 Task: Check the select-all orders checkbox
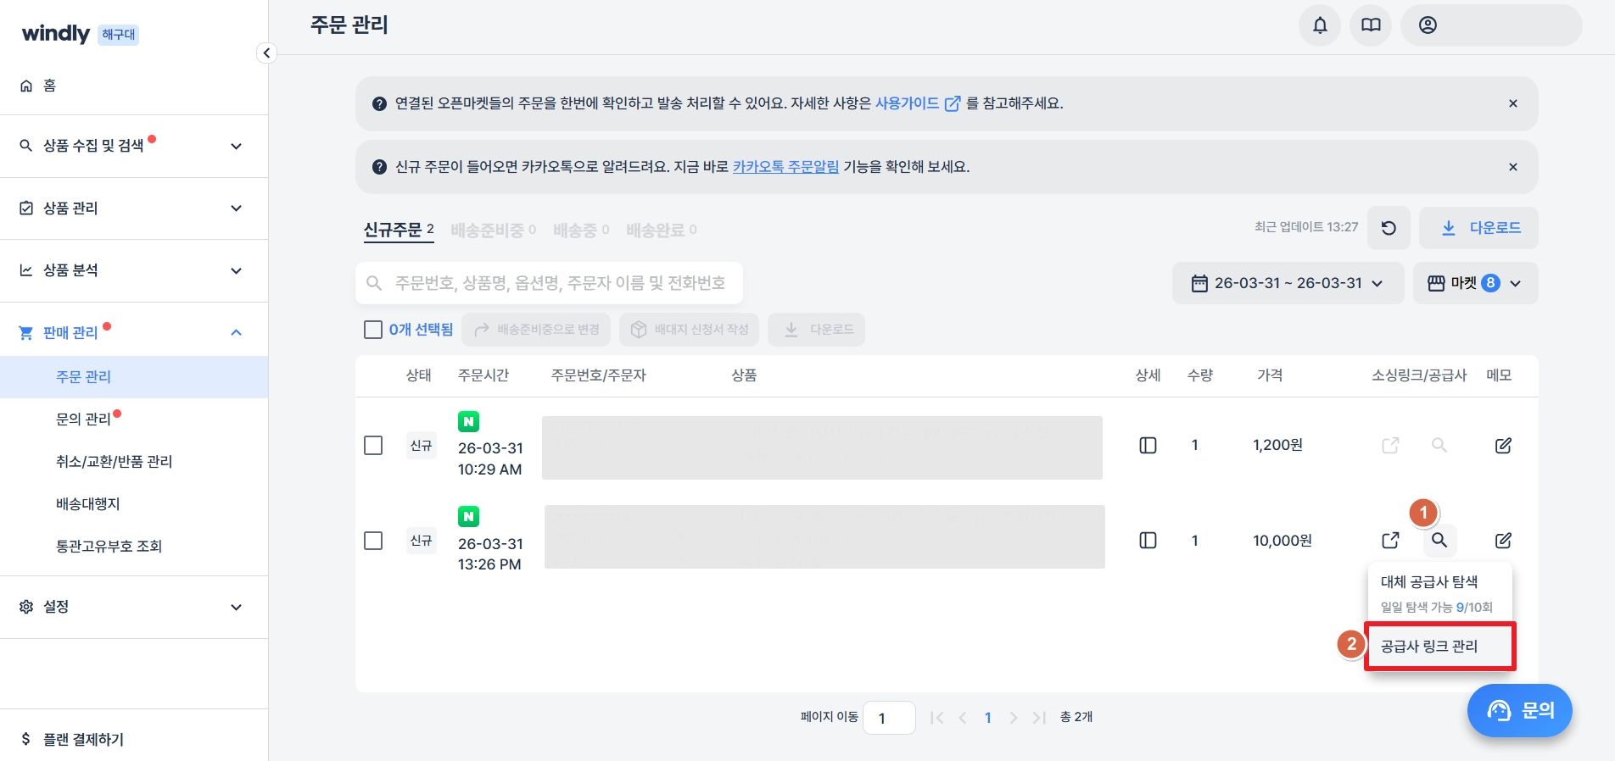pos(373,330)
